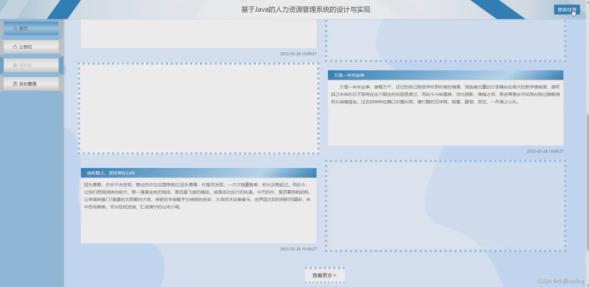This screenshot has width=589, height=287.
Task: Open the 公告栏 menu item
Action: (x=31, y=47)
